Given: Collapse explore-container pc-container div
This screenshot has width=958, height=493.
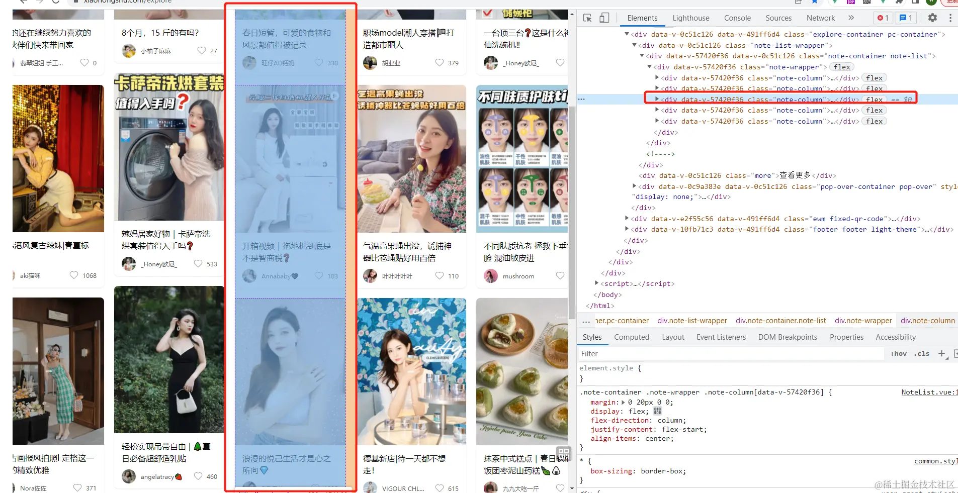Looking at the screenshot, I should click(627, 34).
